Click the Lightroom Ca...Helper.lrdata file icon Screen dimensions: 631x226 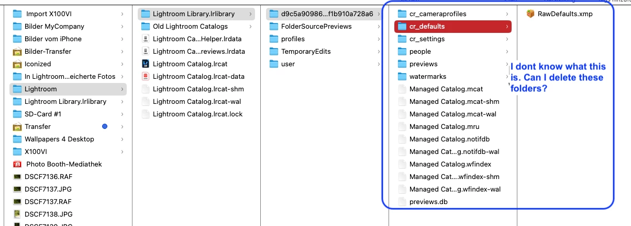[145, 39]
